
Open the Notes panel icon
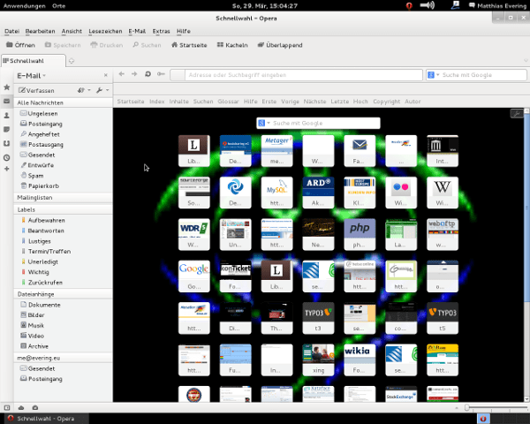point(6,130)
